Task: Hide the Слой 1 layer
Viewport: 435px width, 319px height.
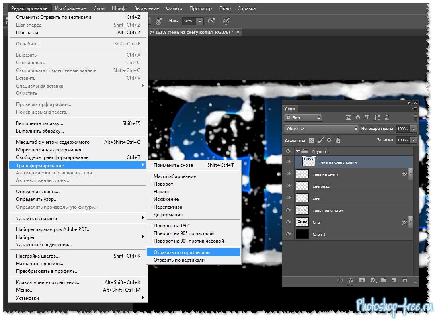Action: point(288,234)
